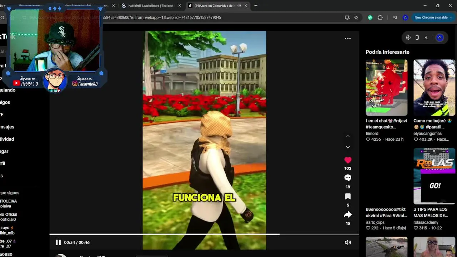Open the Chrome three-dot menu
This screenshot has width=457, height=257.
[451, 17]
